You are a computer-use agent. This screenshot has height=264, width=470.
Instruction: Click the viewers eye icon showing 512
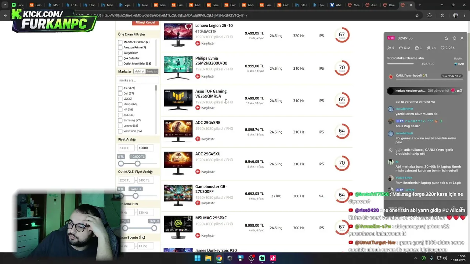pos(401,48)
